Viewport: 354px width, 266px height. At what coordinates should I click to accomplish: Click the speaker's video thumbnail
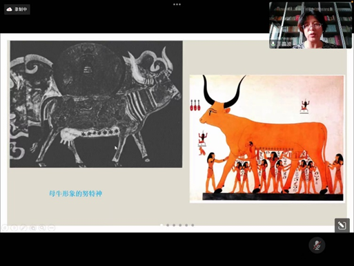coord(311,25)
